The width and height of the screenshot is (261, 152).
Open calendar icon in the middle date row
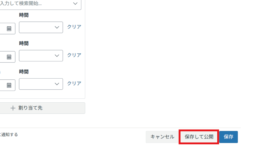pos(9,57)
